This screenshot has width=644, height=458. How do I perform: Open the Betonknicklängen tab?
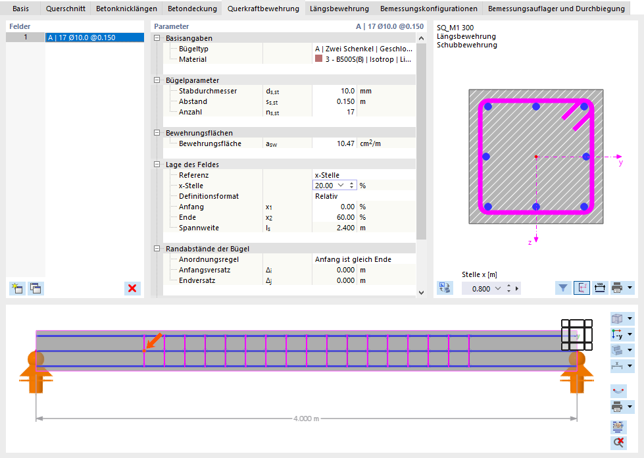click(126, 8)
